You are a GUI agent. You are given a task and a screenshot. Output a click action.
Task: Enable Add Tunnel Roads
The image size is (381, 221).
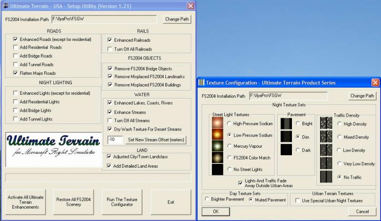16,64
